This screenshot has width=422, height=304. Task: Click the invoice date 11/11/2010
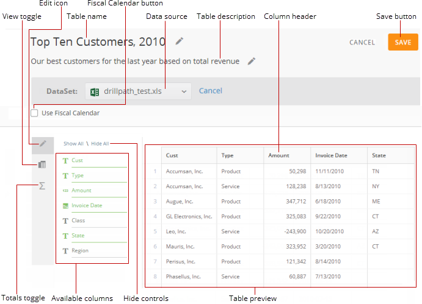[329, 171]
